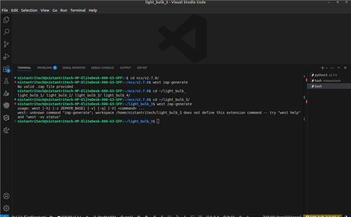The width and height of the screenshot is (351, 217).
Task: Click red error dot beside second 'west zap-generate'
Action: (x=15, y=104)
